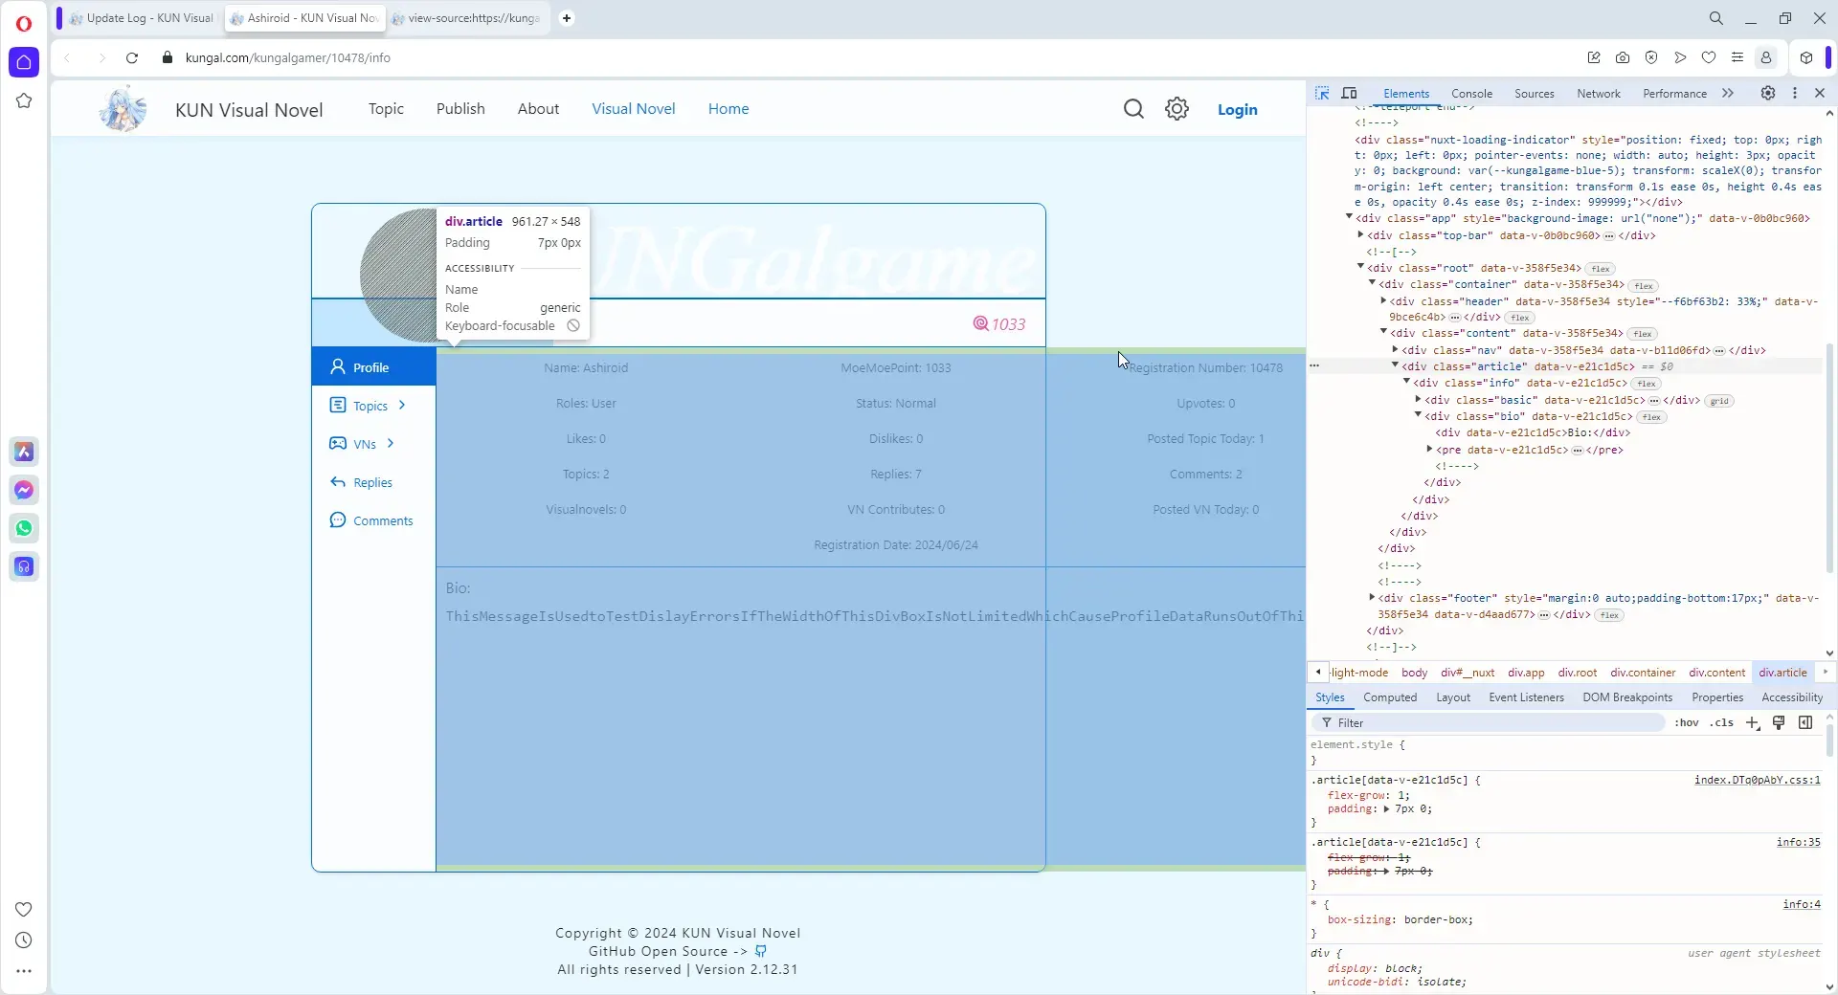Viewport: 1838px width, 995px height.
Task: Collapse the container div node
Action: [1372, 283]
